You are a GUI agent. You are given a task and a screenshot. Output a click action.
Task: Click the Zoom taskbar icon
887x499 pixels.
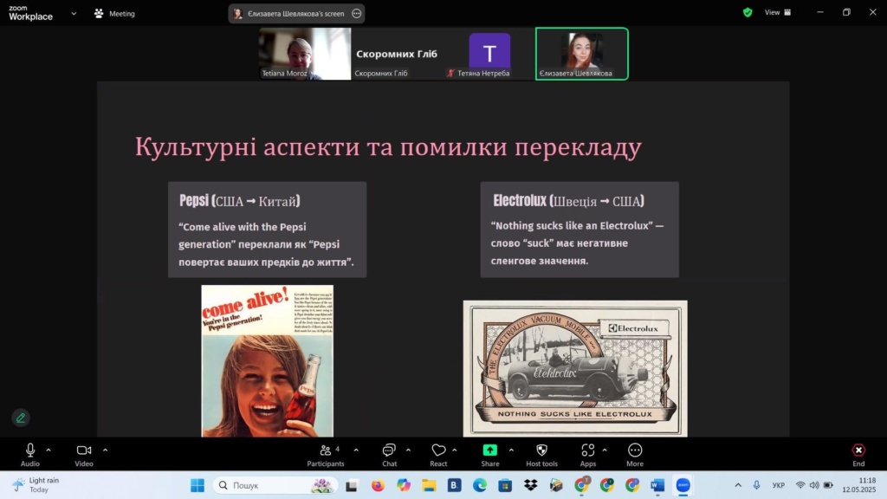tap(683, 485)
